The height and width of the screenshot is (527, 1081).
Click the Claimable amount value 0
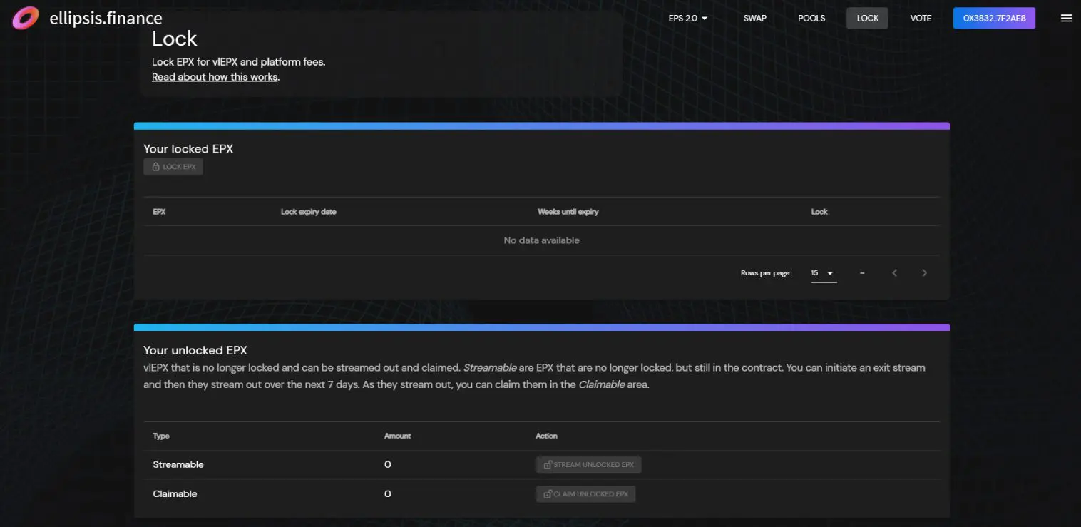click(388, 494)
